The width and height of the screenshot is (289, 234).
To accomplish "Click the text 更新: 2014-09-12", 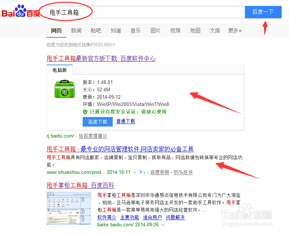I will pos(102,97).
